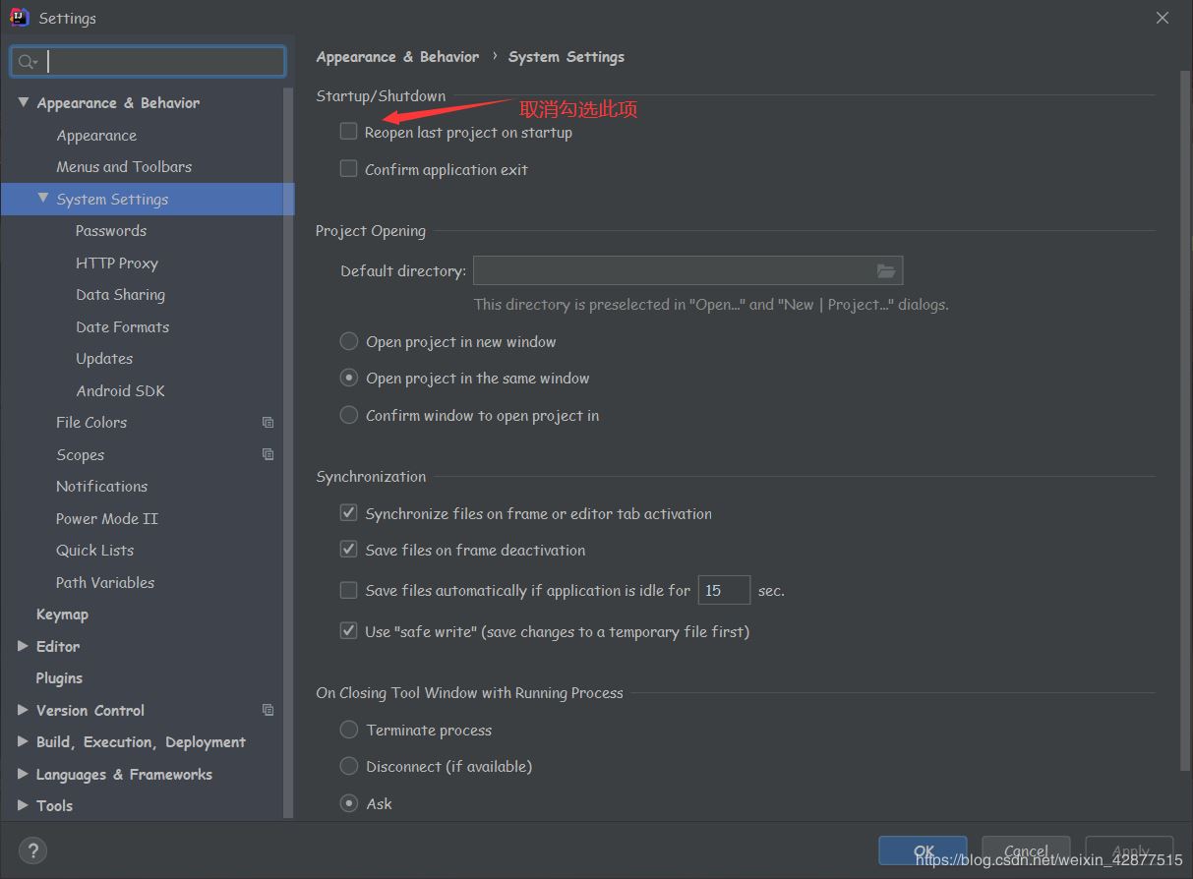Click the help question mark icon

coord(32,850)
